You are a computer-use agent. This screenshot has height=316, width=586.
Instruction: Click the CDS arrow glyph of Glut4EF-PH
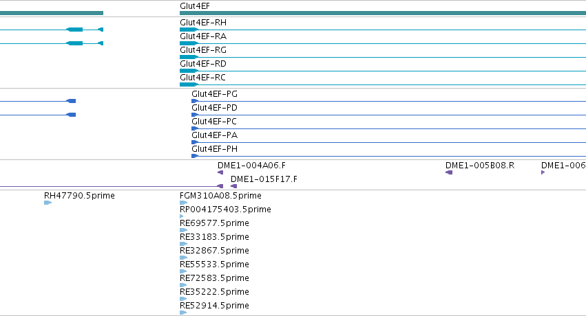point(195,156)
